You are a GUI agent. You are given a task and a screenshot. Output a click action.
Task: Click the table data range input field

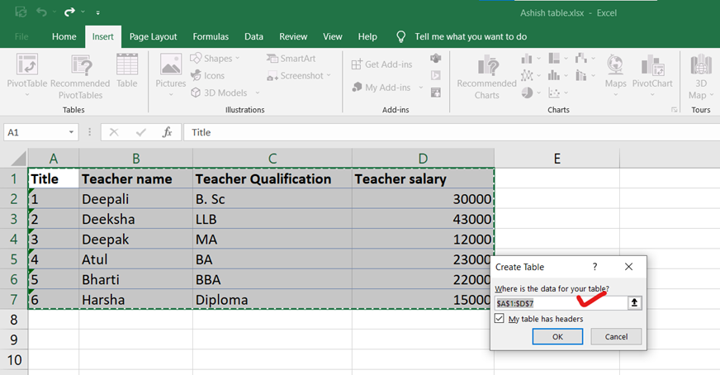click(x=559, y=303)
